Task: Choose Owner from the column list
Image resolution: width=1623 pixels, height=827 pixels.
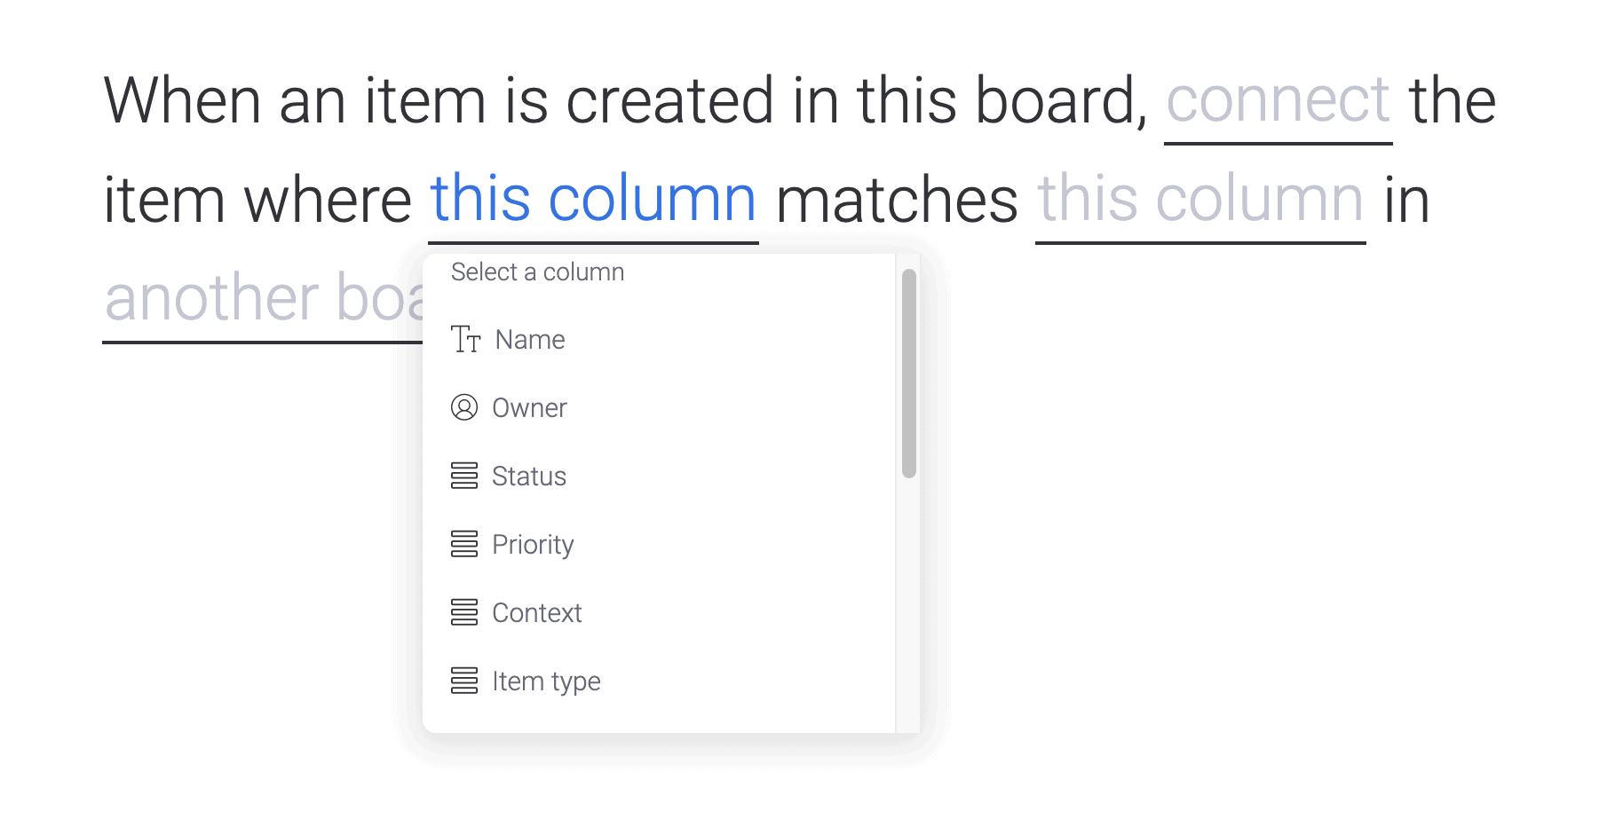Action: (x=530, y=408)
